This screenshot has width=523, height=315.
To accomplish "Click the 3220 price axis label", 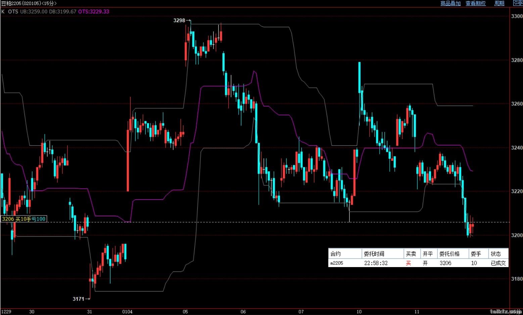I will coord(517,191).
